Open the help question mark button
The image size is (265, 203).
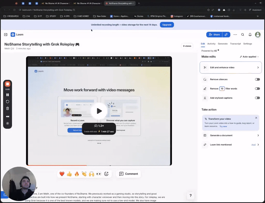click(190, 195)
